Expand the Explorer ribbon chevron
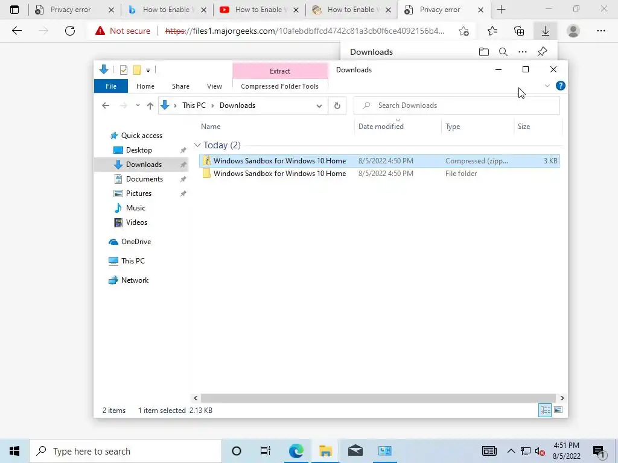 point(547,86)
